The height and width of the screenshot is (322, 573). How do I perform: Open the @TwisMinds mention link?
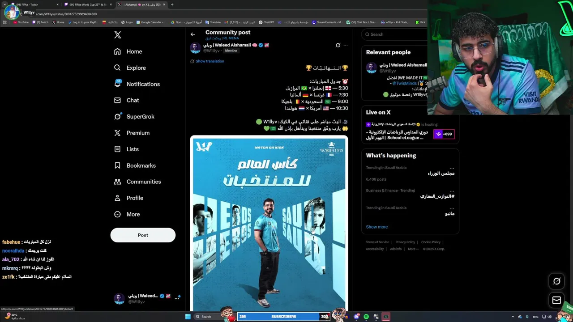point(404,84)
